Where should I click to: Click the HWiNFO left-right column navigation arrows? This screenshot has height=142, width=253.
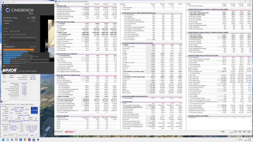click(x=57, y=132)
